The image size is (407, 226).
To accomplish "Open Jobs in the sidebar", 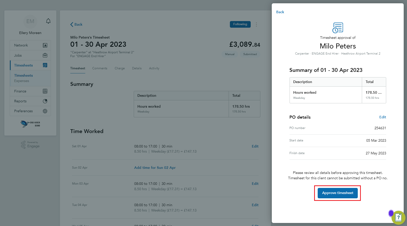I will [x=30, y=55].
